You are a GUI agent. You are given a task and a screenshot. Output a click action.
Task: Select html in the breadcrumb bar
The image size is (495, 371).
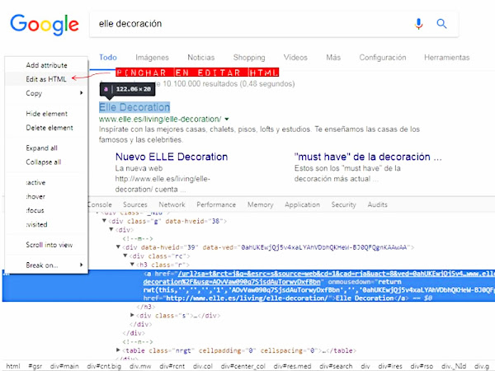pos(13,366)
